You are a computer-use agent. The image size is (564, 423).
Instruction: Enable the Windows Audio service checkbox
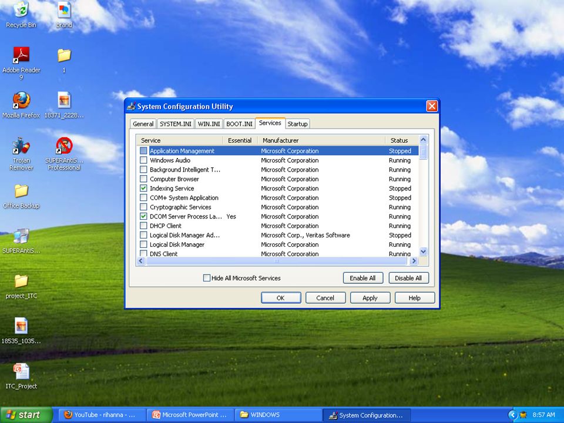click(143, 160)
